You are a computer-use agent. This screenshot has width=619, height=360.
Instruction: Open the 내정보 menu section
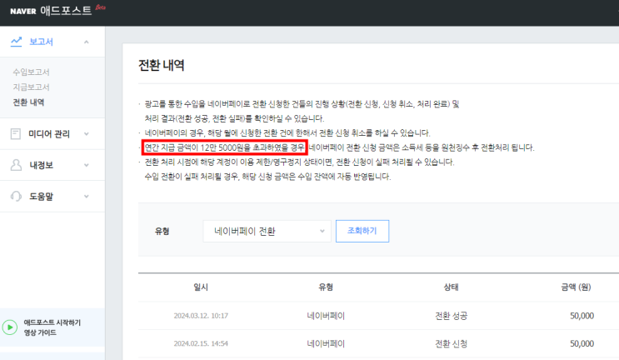click(52, 165)
